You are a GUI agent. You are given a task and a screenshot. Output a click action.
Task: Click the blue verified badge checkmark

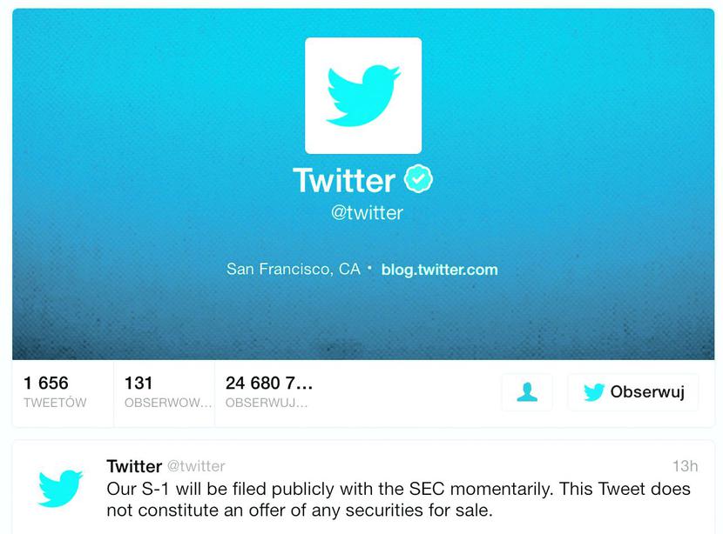pyautogui.click(x=418, y=180)
